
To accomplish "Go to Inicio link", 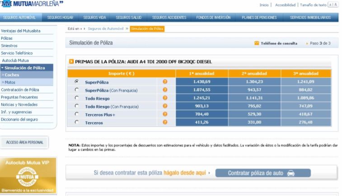I will tap(264, 5).
